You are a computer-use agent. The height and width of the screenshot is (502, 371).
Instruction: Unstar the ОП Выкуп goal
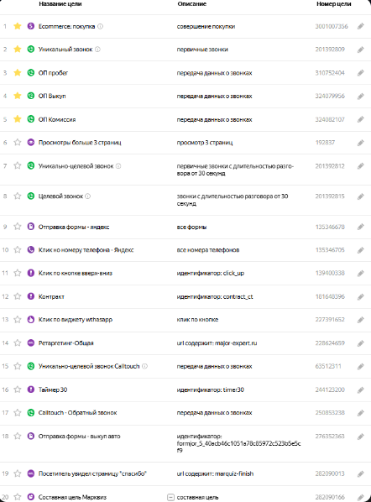(18, 96)
